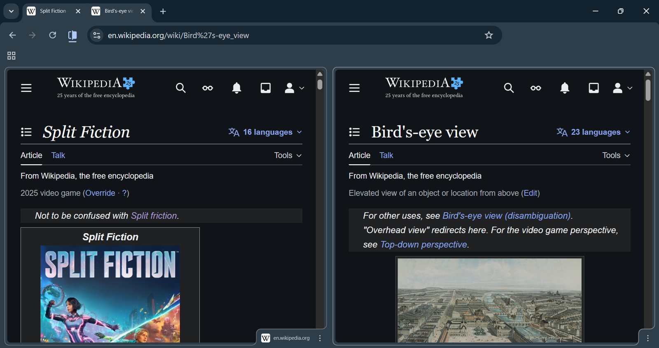This screenshot has width=659, height=348.
Task: Open notifications bell in Split Fiction pane
Action: click(x=236, y=88)
